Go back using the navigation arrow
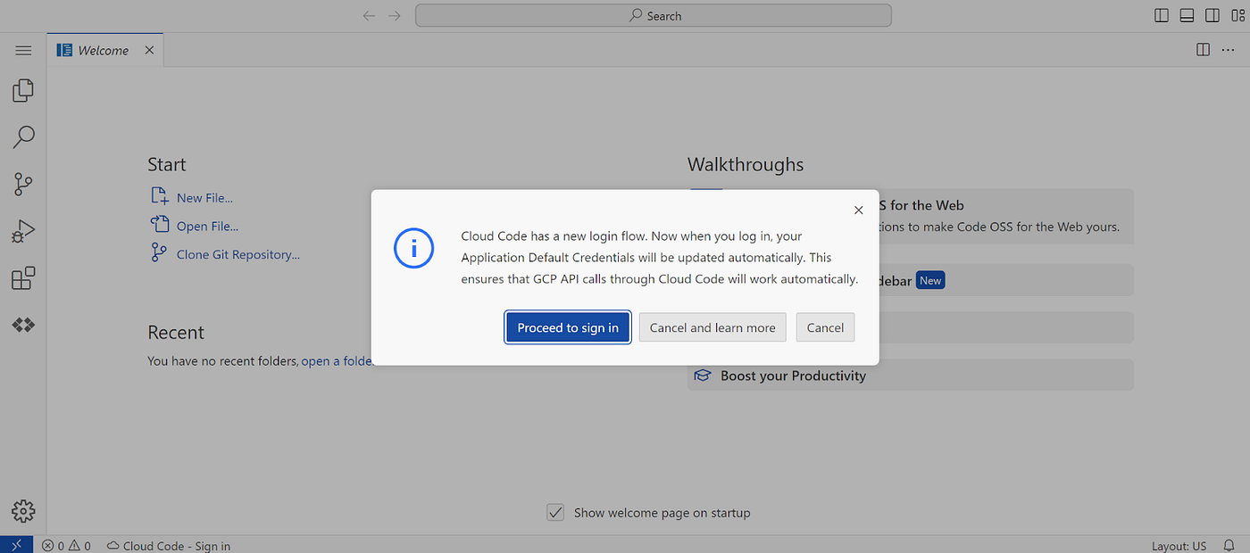The width and height of the screenshot is (1250, 553). click(x=370, y=16)
